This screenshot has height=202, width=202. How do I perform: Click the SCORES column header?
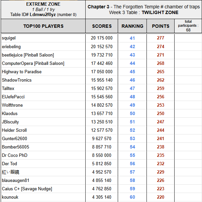click(102, 26)
